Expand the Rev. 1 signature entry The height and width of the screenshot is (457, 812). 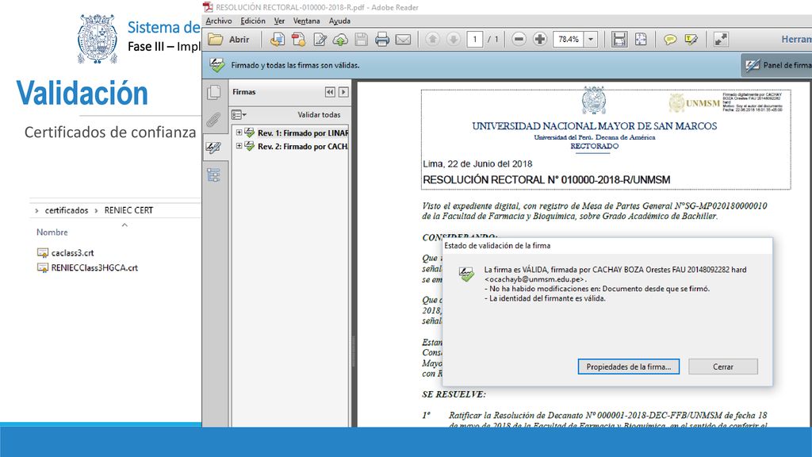pos(239,132)
